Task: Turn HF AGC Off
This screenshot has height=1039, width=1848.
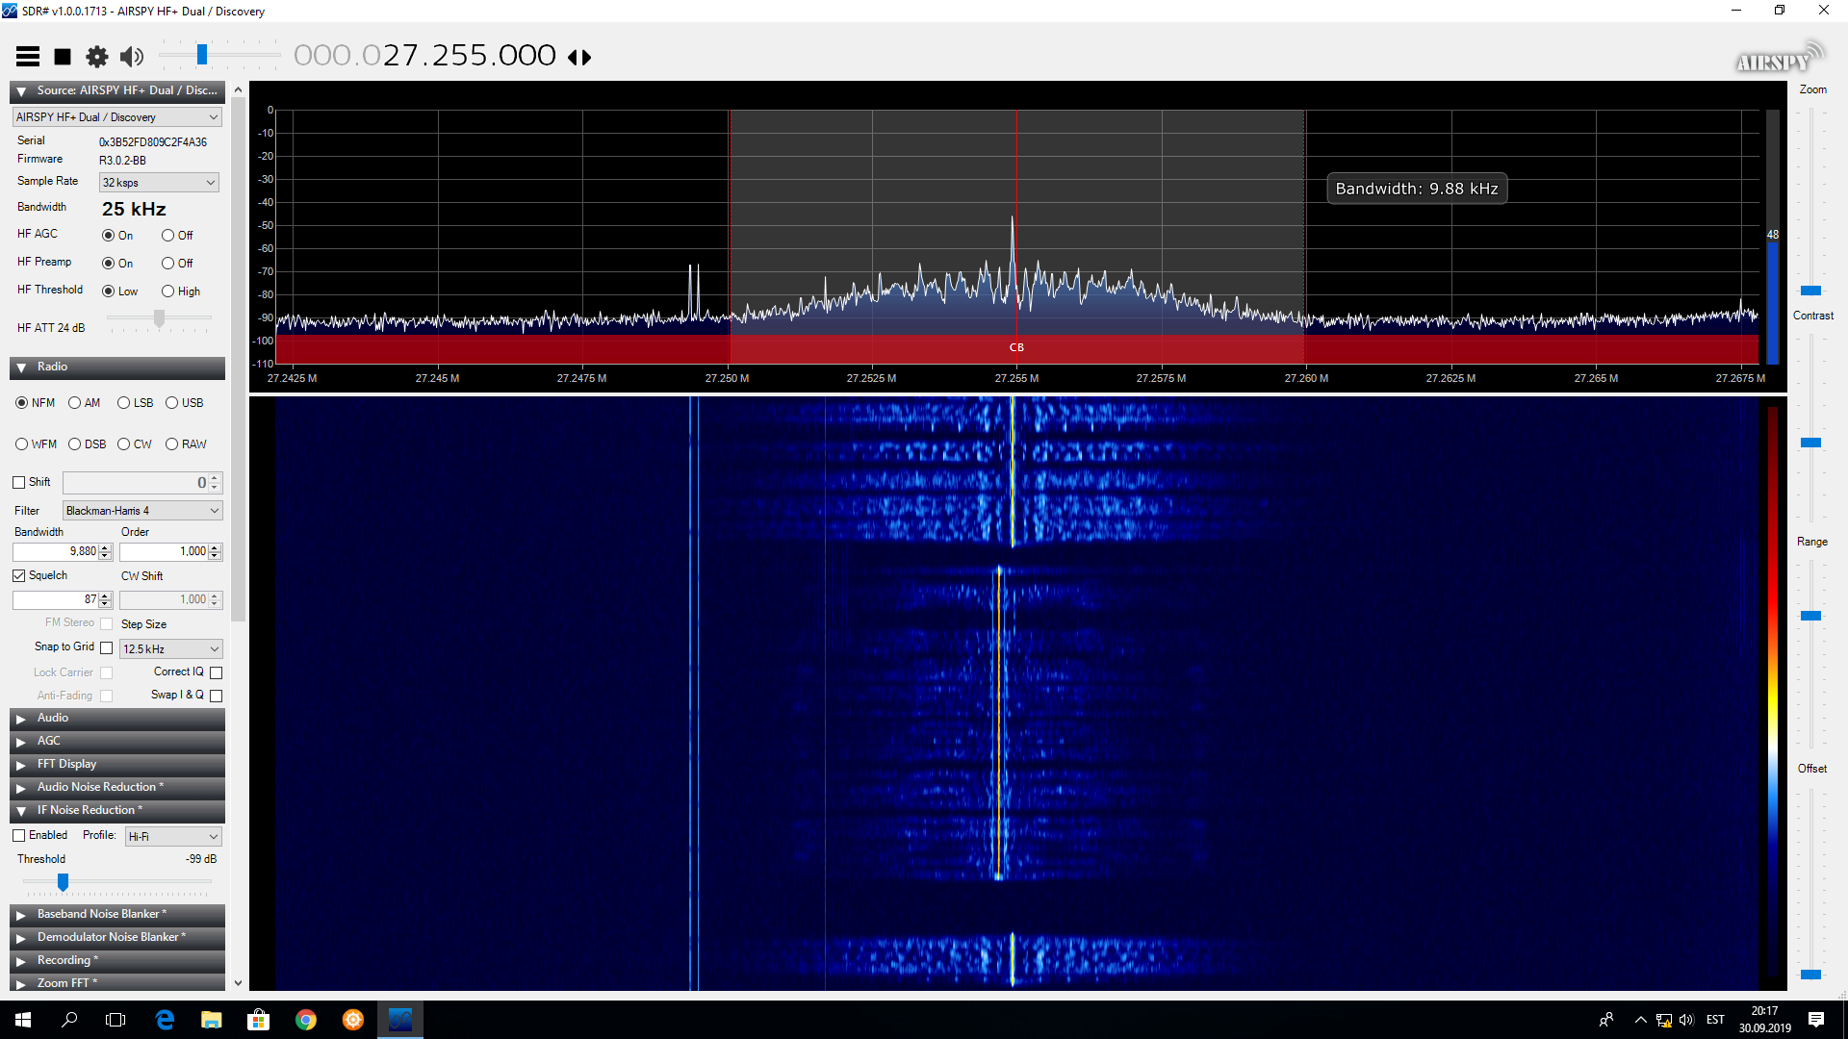Action: pyautogui.click(x=168, y=236)
